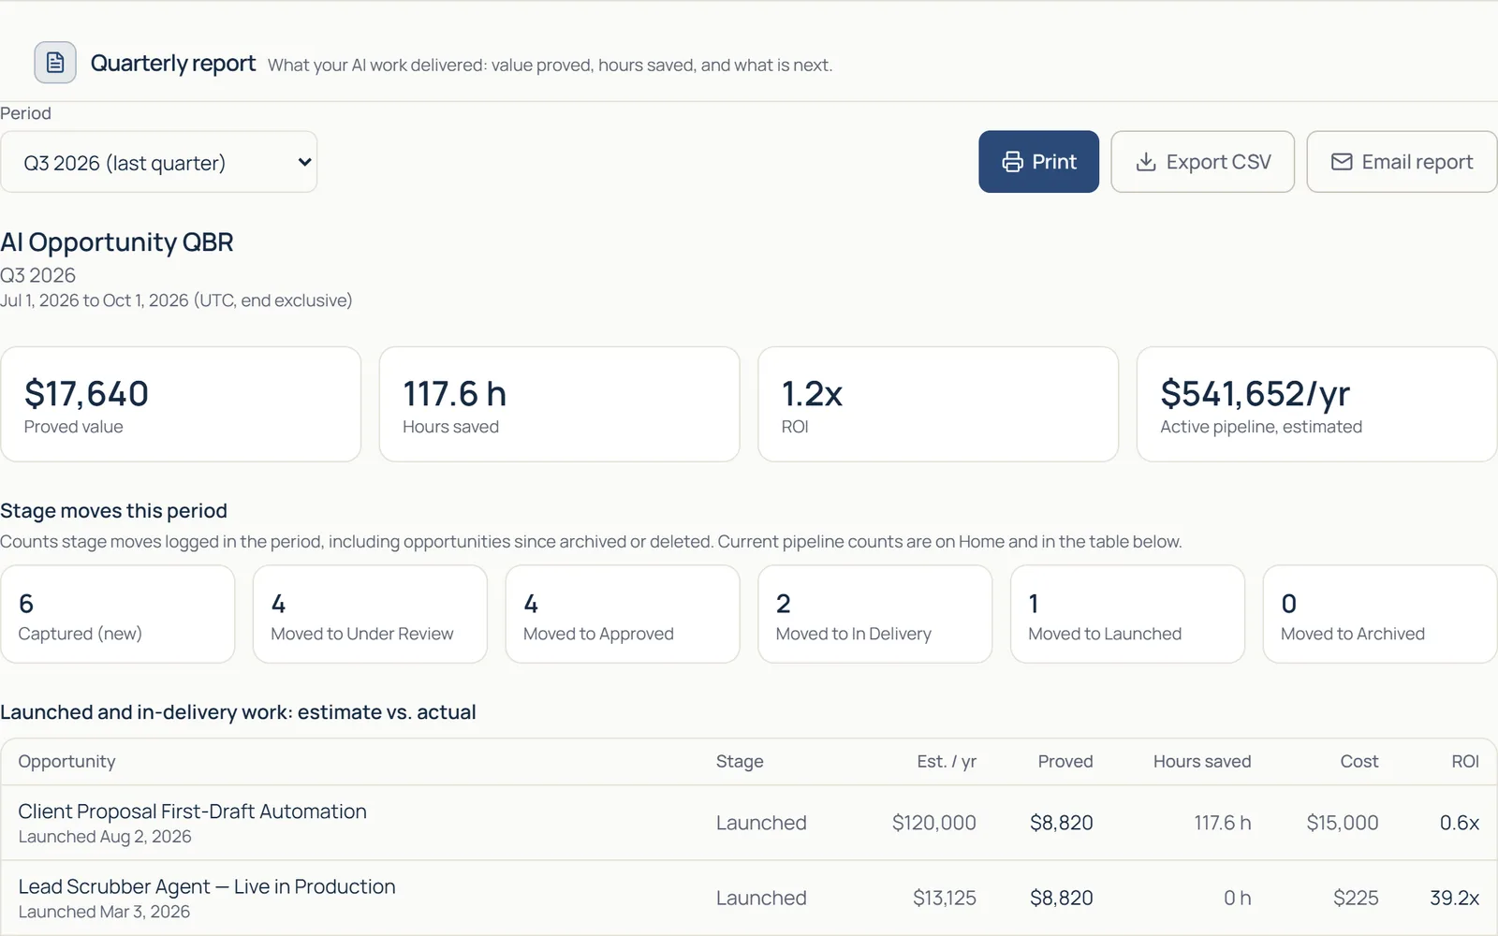Click the envelope icon beside Email report
The width and height of the screenshot is (1498, 936).
click(1342, 162)
